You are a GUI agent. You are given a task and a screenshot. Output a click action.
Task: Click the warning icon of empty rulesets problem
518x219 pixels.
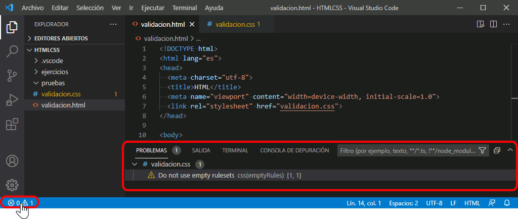coord(151,176)
